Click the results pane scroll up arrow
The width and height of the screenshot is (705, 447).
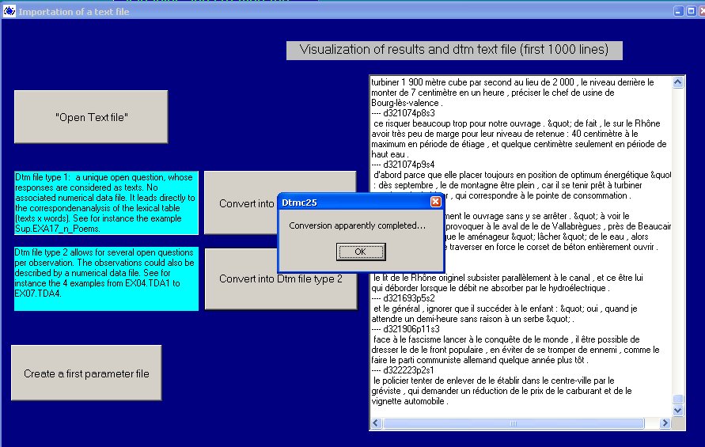click(678, 82)
